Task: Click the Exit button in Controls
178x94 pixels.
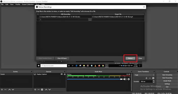Action: [x=167, y=87]
